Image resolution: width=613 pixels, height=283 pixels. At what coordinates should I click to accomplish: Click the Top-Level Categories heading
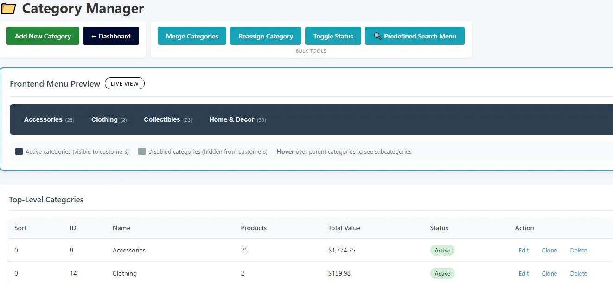pyautogui.click(x=46, y=200)
